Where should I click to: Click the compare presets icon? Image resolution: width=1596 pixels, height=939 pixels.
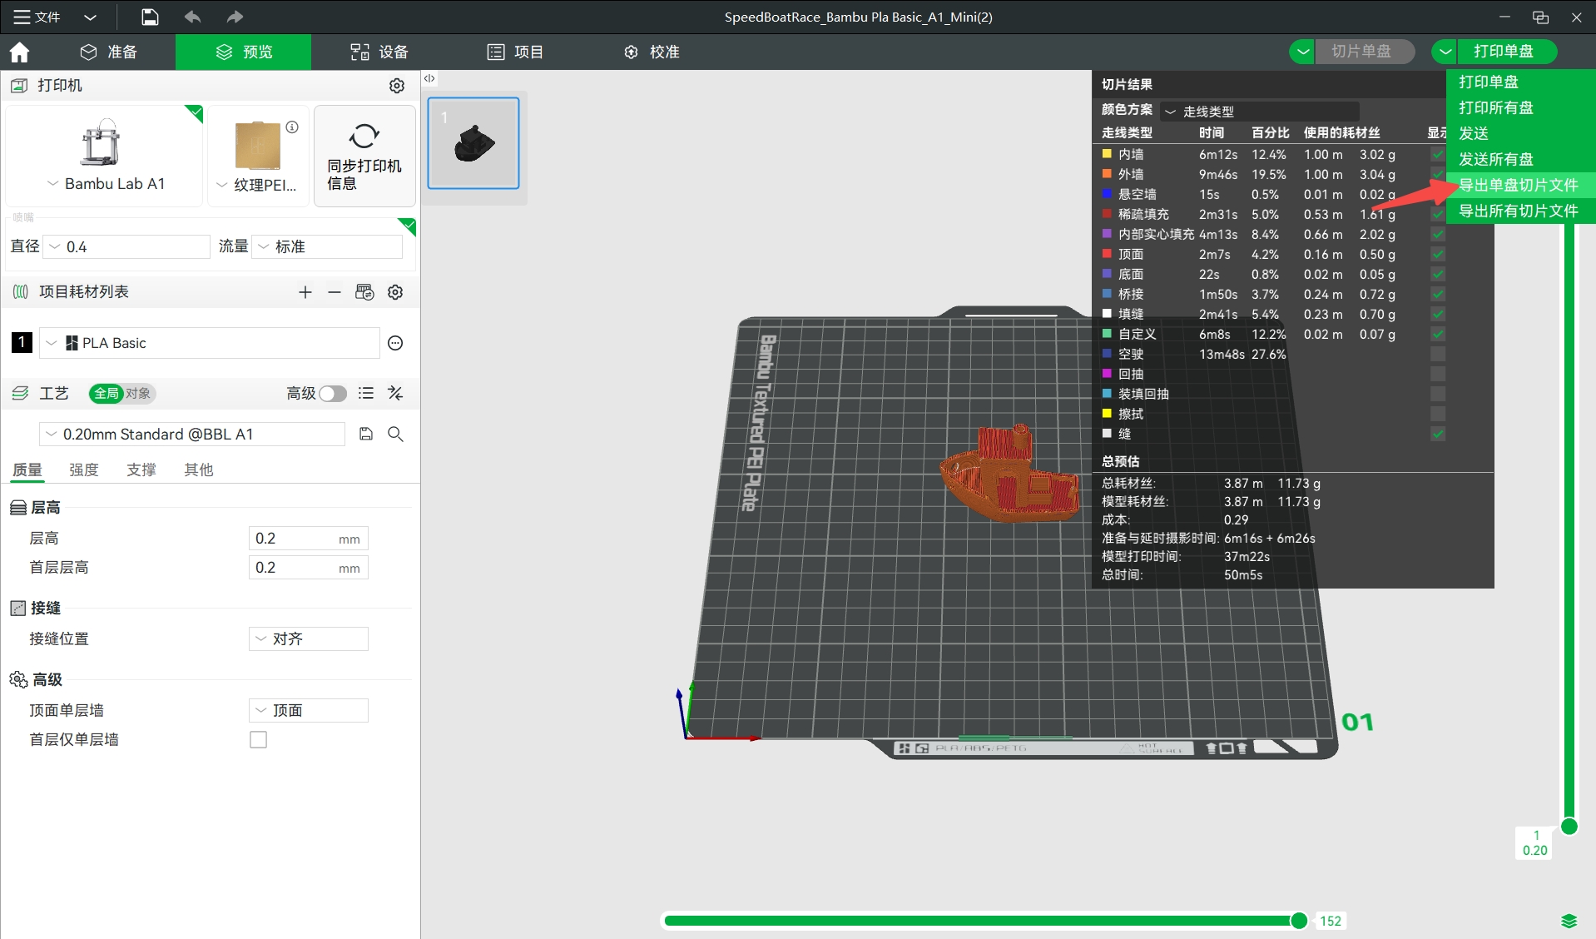point(396,393)
